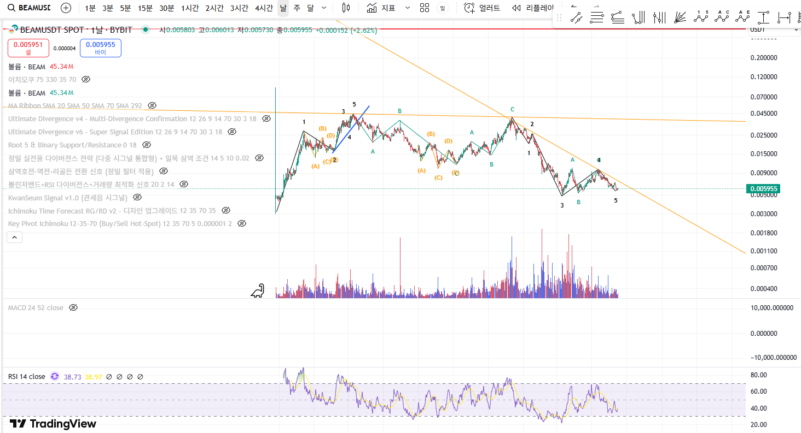This screenshot has width=801, height=433.
Task: Show the Root 5 & Binary Support/Resistance indicator
Action: pos(147,145)
